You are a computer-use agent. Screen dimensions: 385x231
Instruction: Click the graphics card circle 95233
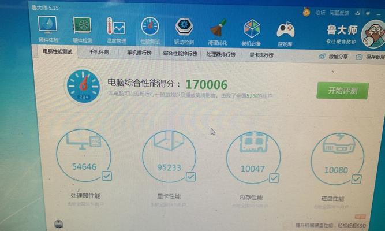169,157
